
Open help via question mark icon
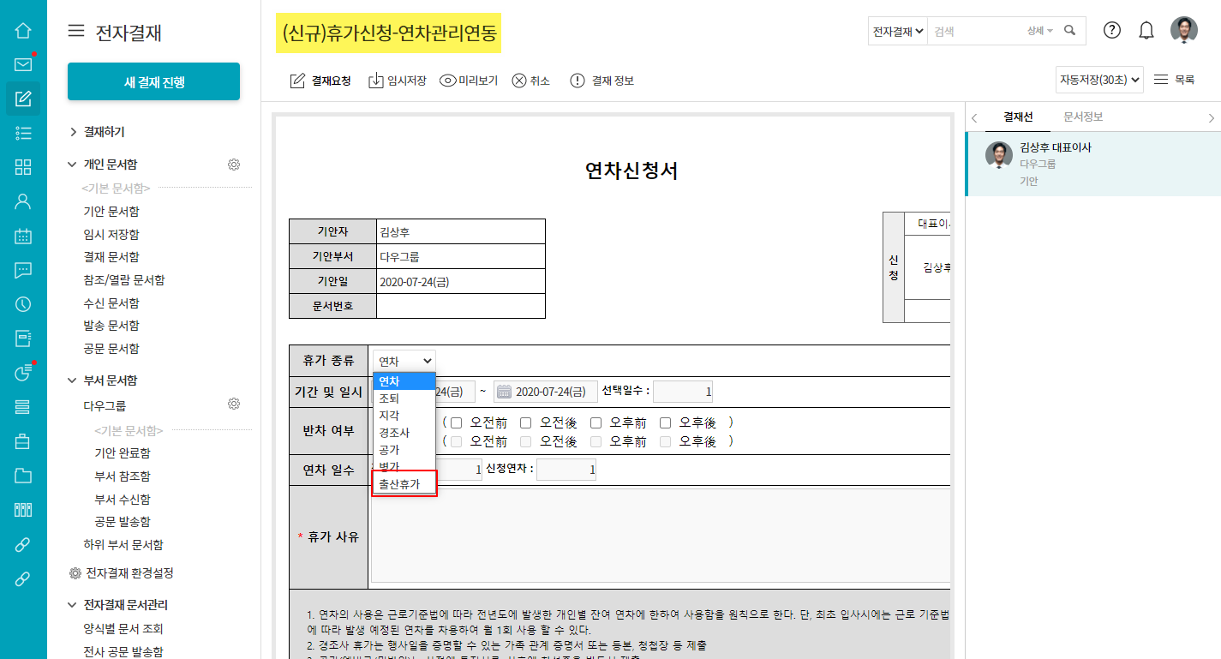[x=1111, y=31]
